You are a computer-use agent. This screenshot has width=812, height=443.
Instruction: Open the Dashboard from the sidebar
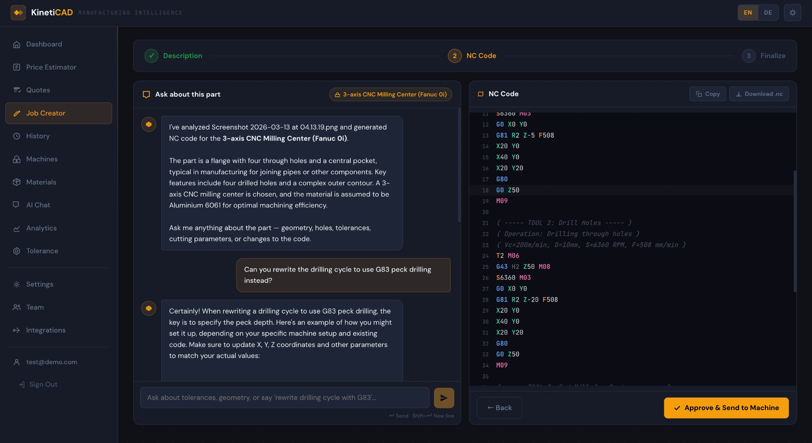(44, 44)
